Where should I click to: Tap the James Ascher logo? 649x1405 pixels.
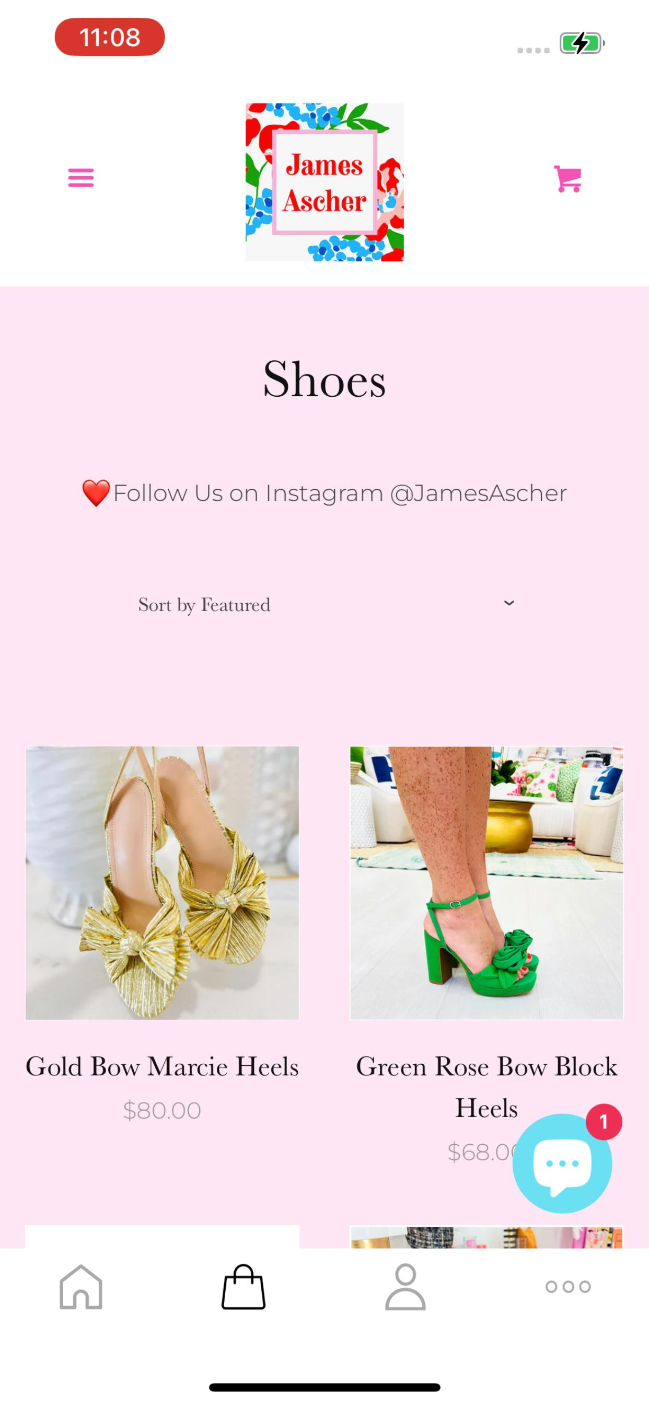point(324,182)
